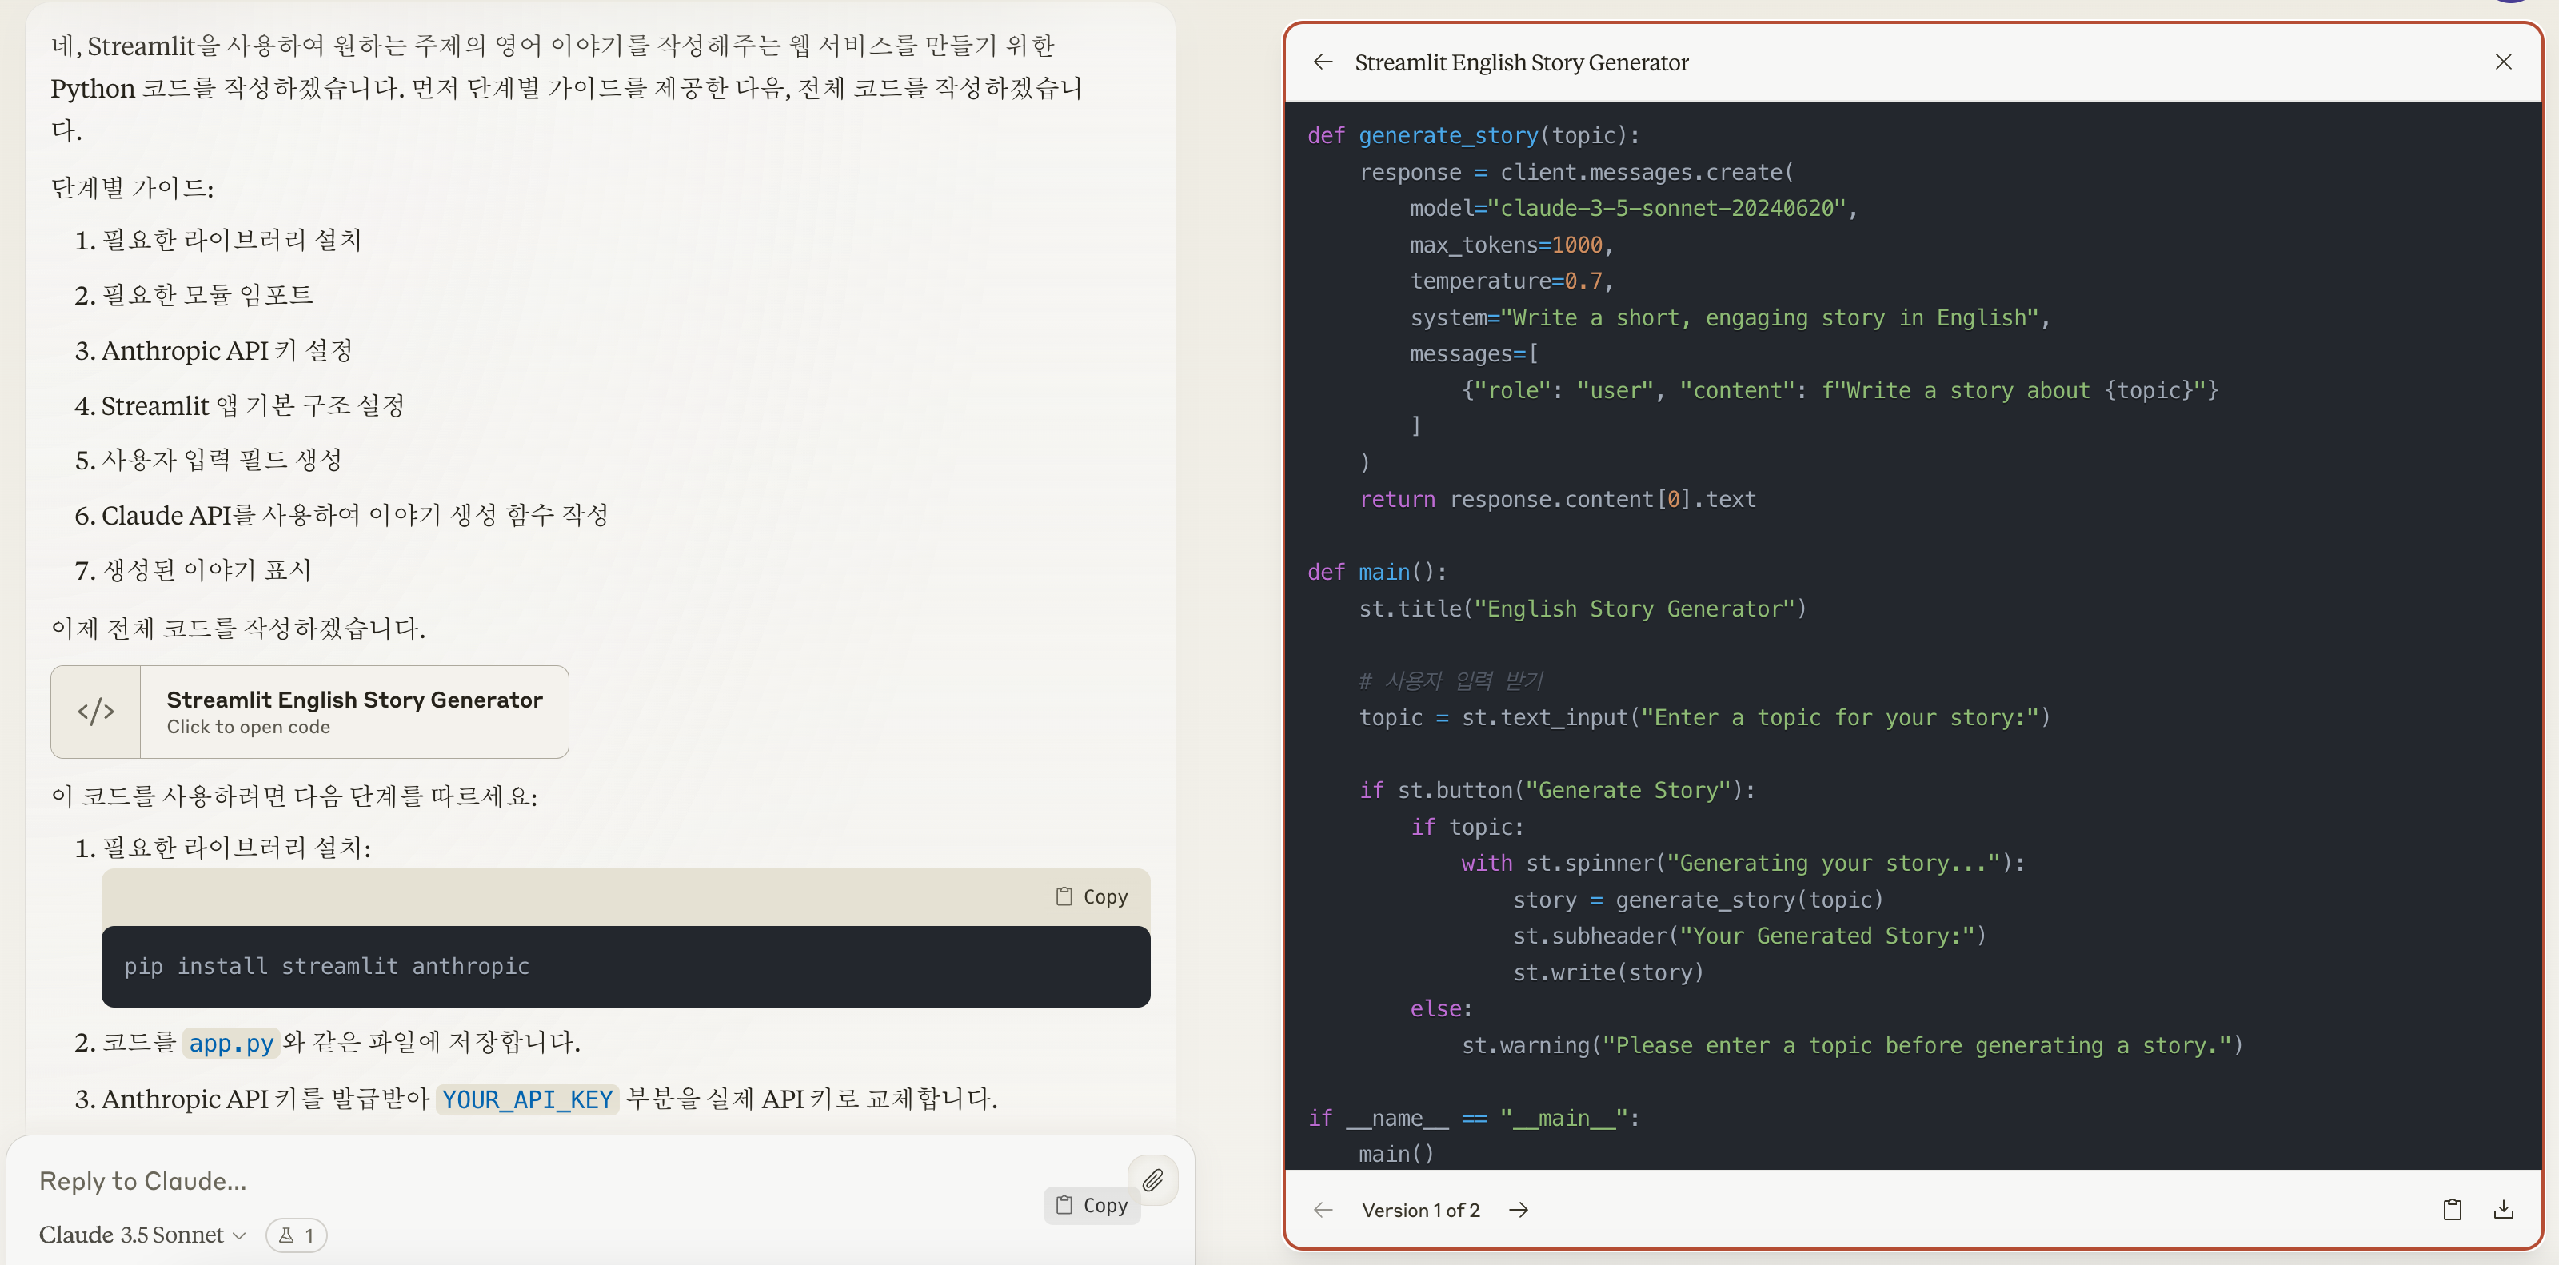2559x1265 pixels.
Task: Click the paperclip attach file icon
Action: tap(1152, 1179)
